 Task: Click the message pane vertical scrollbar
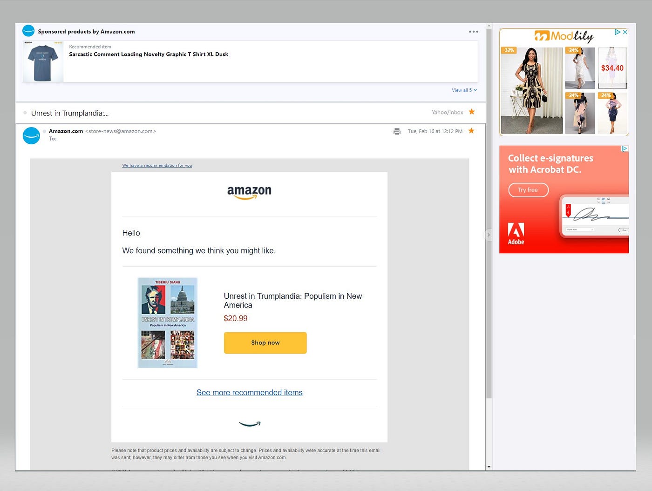click(x=489, y=214)
